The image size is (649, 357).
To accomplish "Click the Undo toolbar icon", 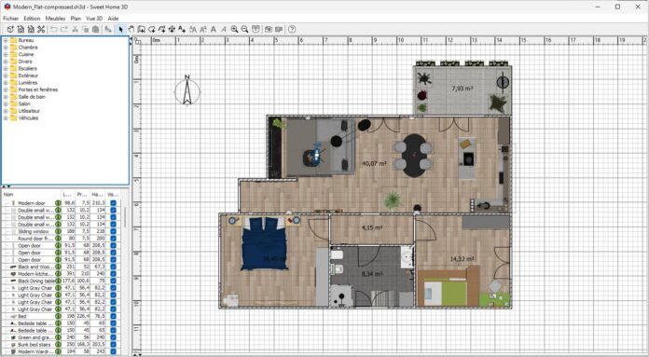I will point(54,29).
